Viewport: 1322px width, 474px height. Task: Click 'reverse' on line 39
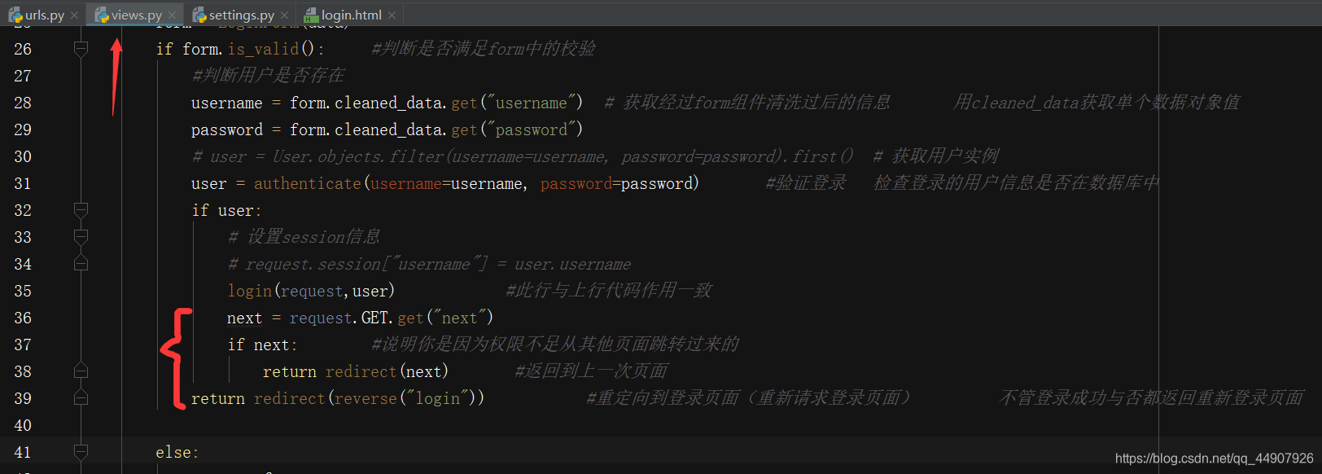point(366,398)
